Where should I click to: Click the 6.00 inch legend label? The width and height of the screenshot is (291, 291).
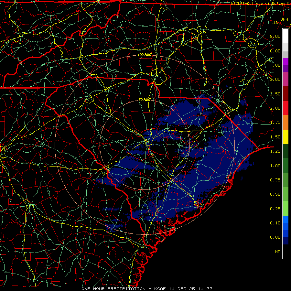click(275, 51)
